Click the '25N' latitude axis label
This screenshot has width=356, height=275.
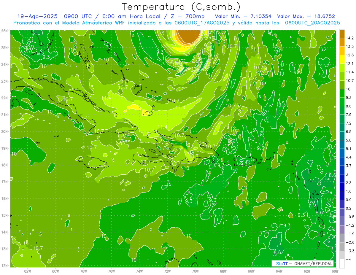click(4, 47)
